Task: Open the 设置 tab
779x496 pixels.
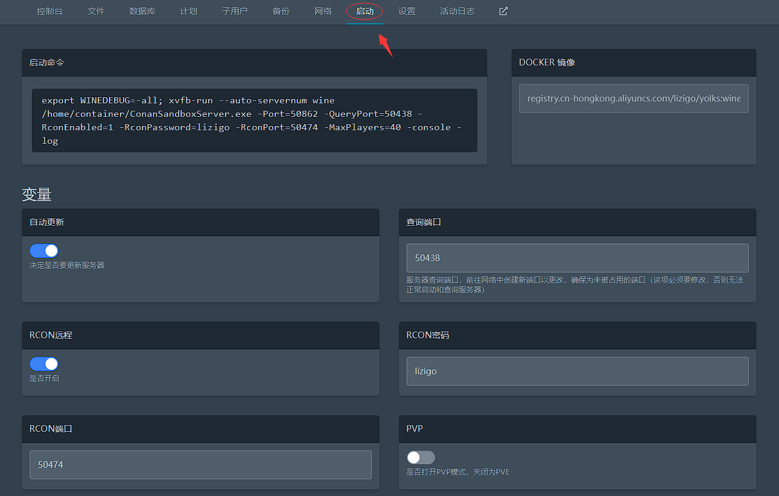Action: (407, 11)
